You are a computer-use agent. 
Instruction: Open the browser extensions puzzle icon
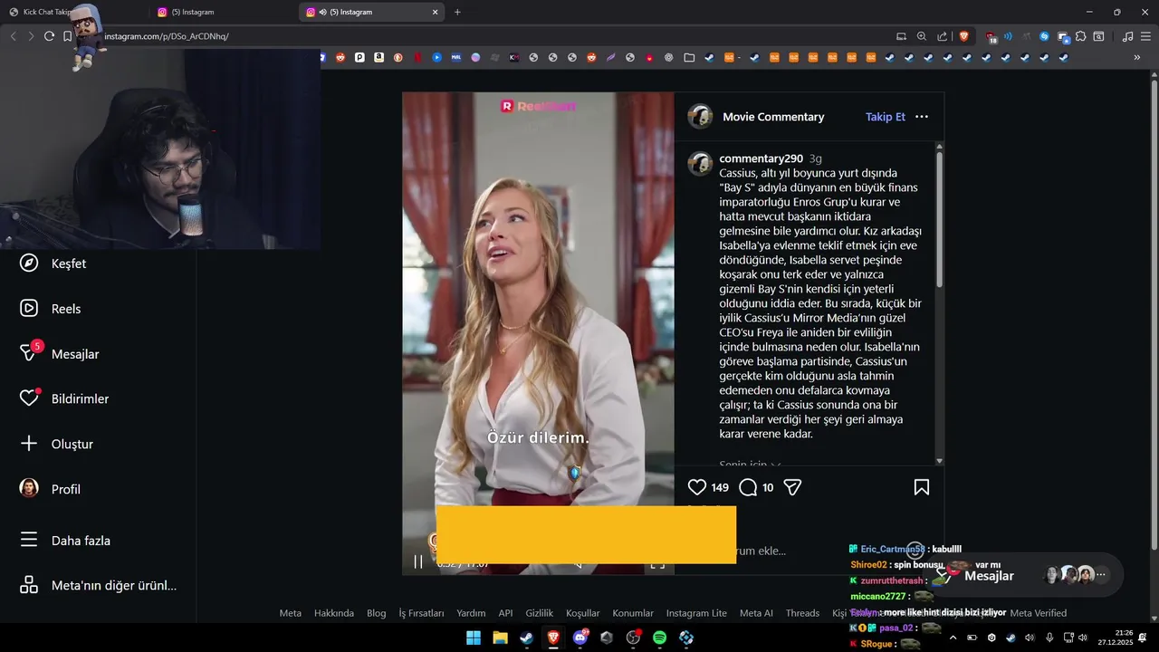(x=1081, y=36)
